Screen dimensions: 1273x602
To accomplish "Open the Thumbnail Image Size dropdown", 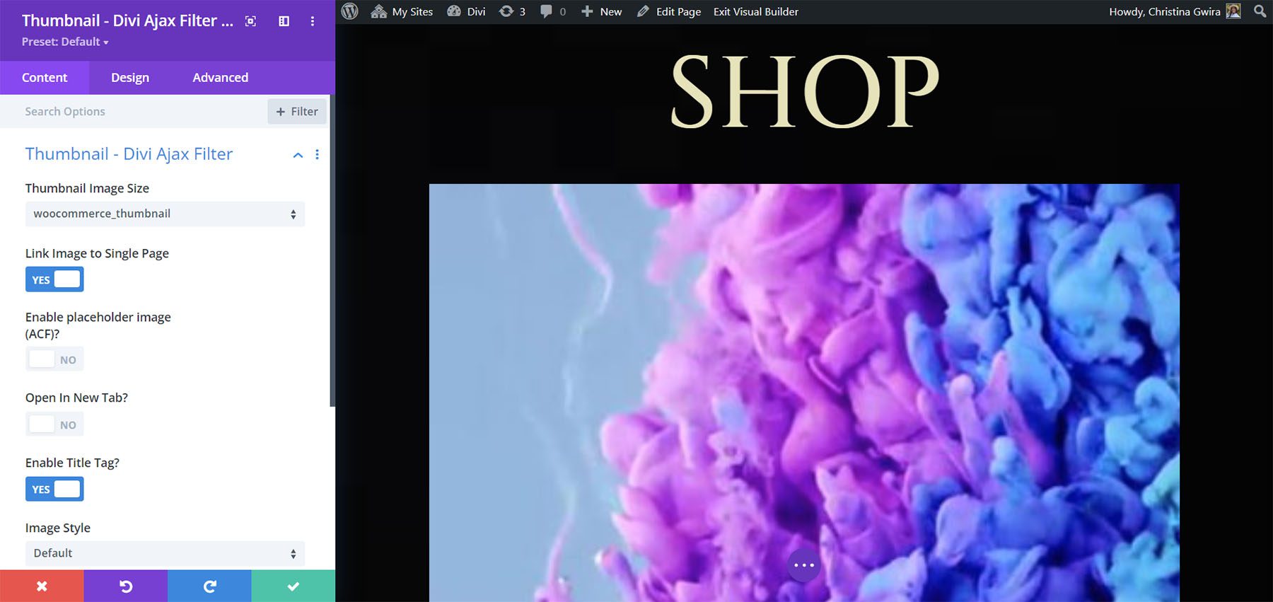I will 165,214.
